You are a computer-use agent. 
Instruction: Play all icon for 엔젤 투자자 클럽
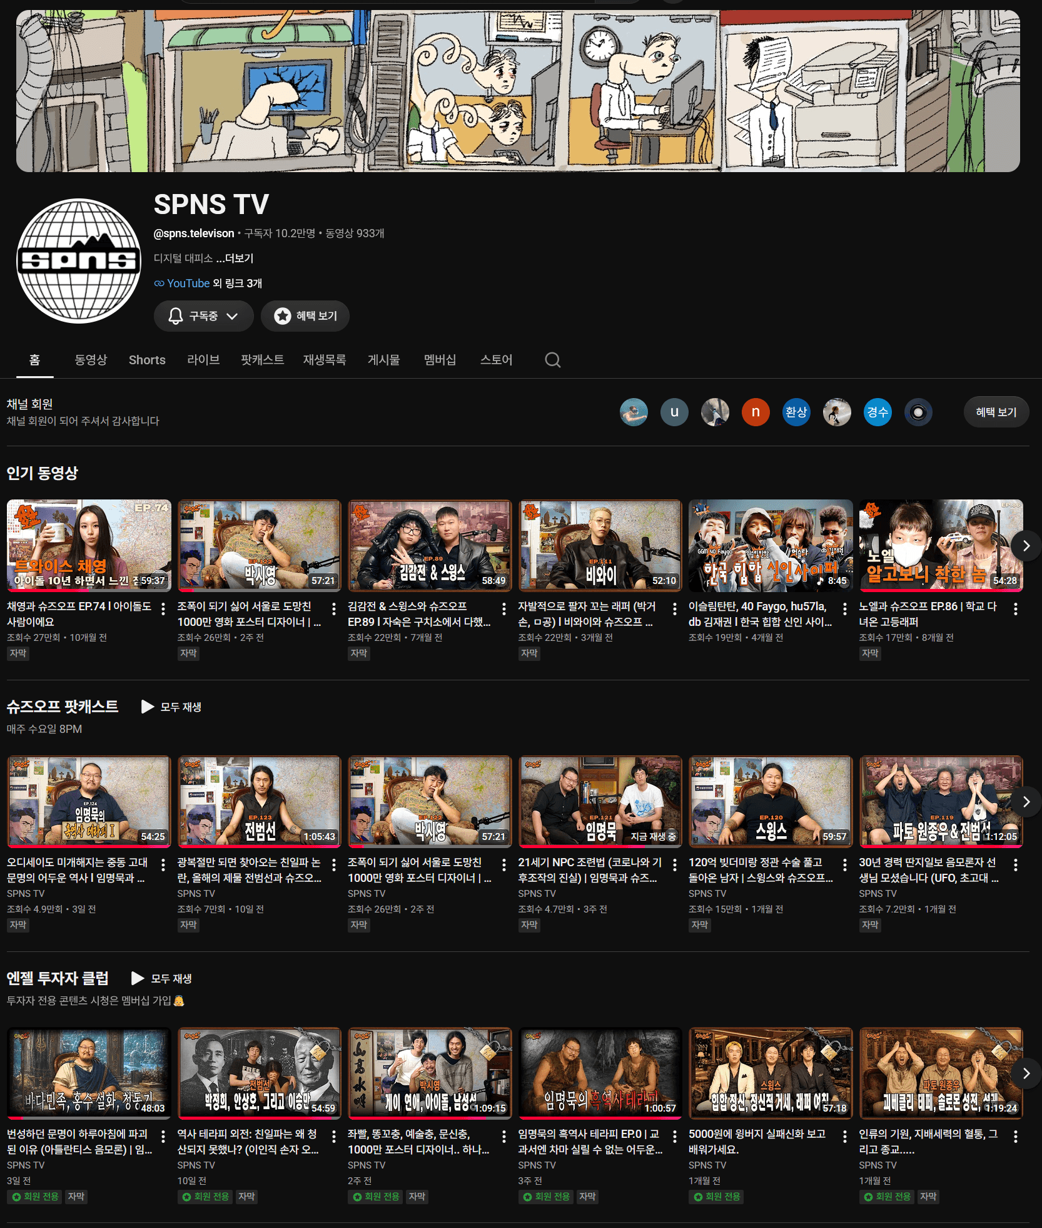pos(138,978)
